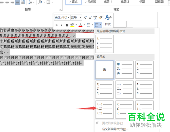Apply the 标题 2 style
Viewport: 170px width, 132px height.
click(125, 2)
